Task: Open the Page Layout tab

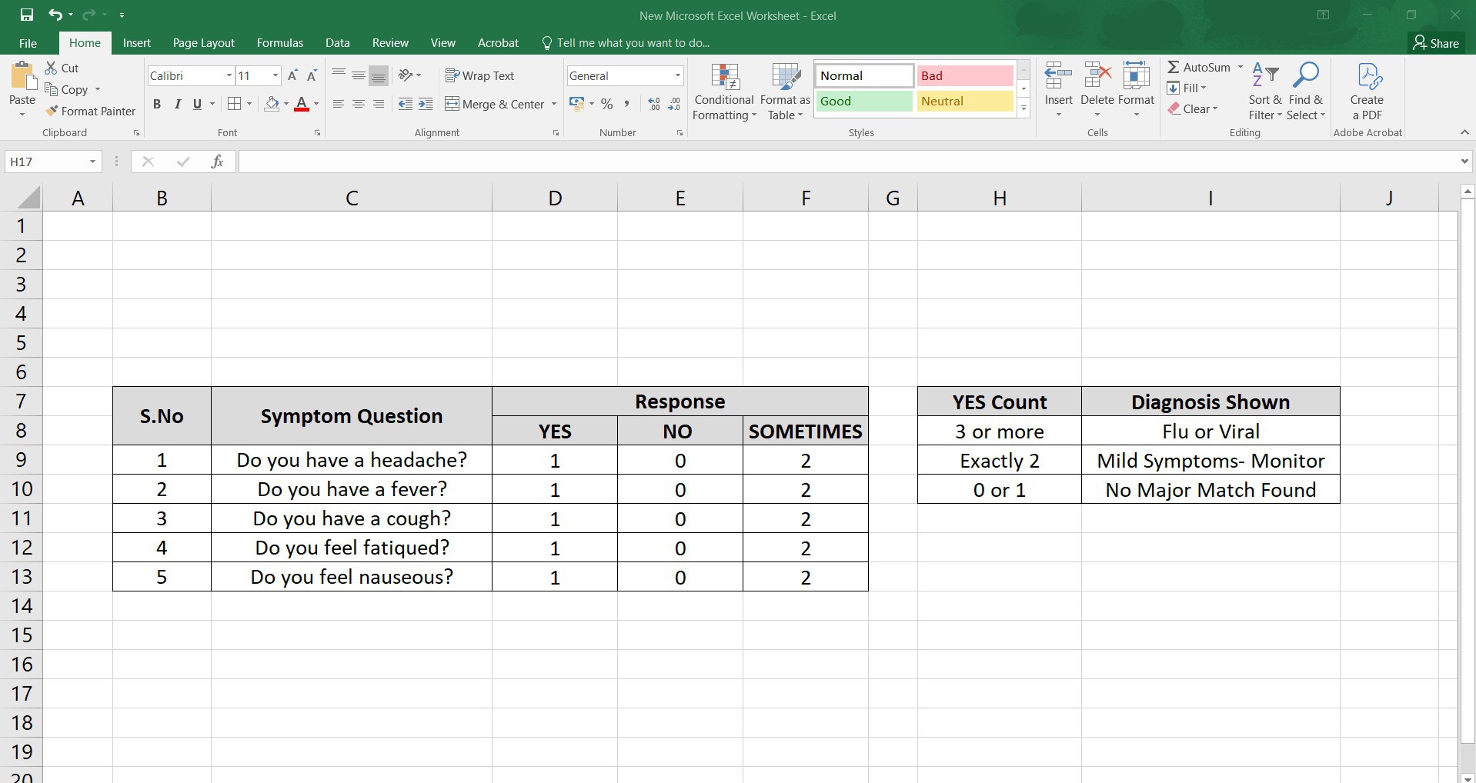Action: pyautogui.click(x=203, y=43)
